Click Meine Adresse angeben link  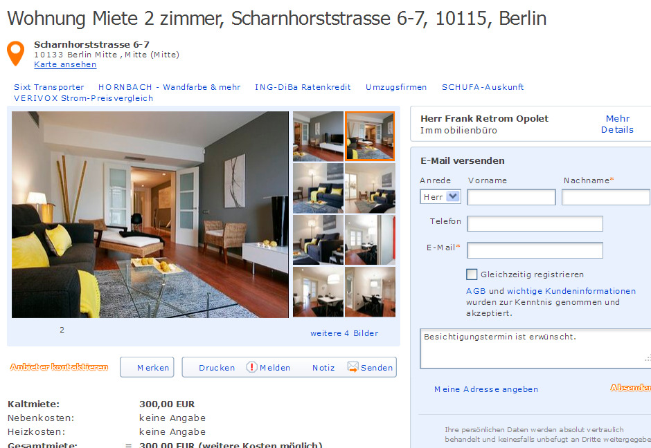tap(486, 389)
